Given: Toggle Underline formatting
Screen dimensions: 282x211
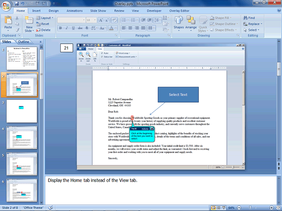Looking at the screenshot, I should tap(74, 28).
